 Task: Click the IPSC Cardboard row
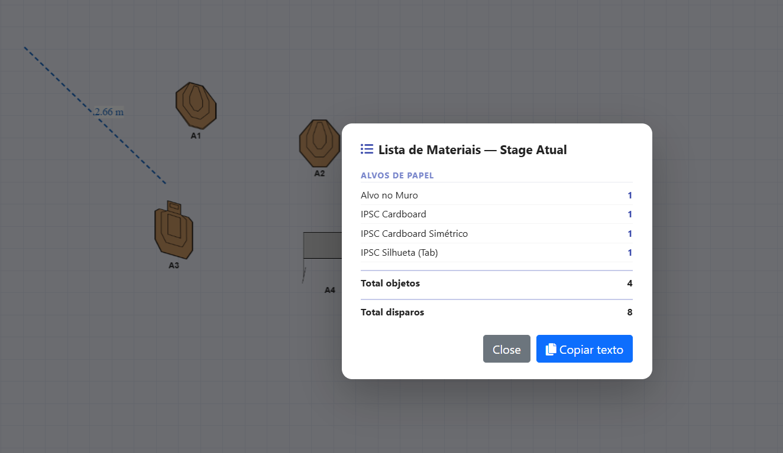pos(496,214)
